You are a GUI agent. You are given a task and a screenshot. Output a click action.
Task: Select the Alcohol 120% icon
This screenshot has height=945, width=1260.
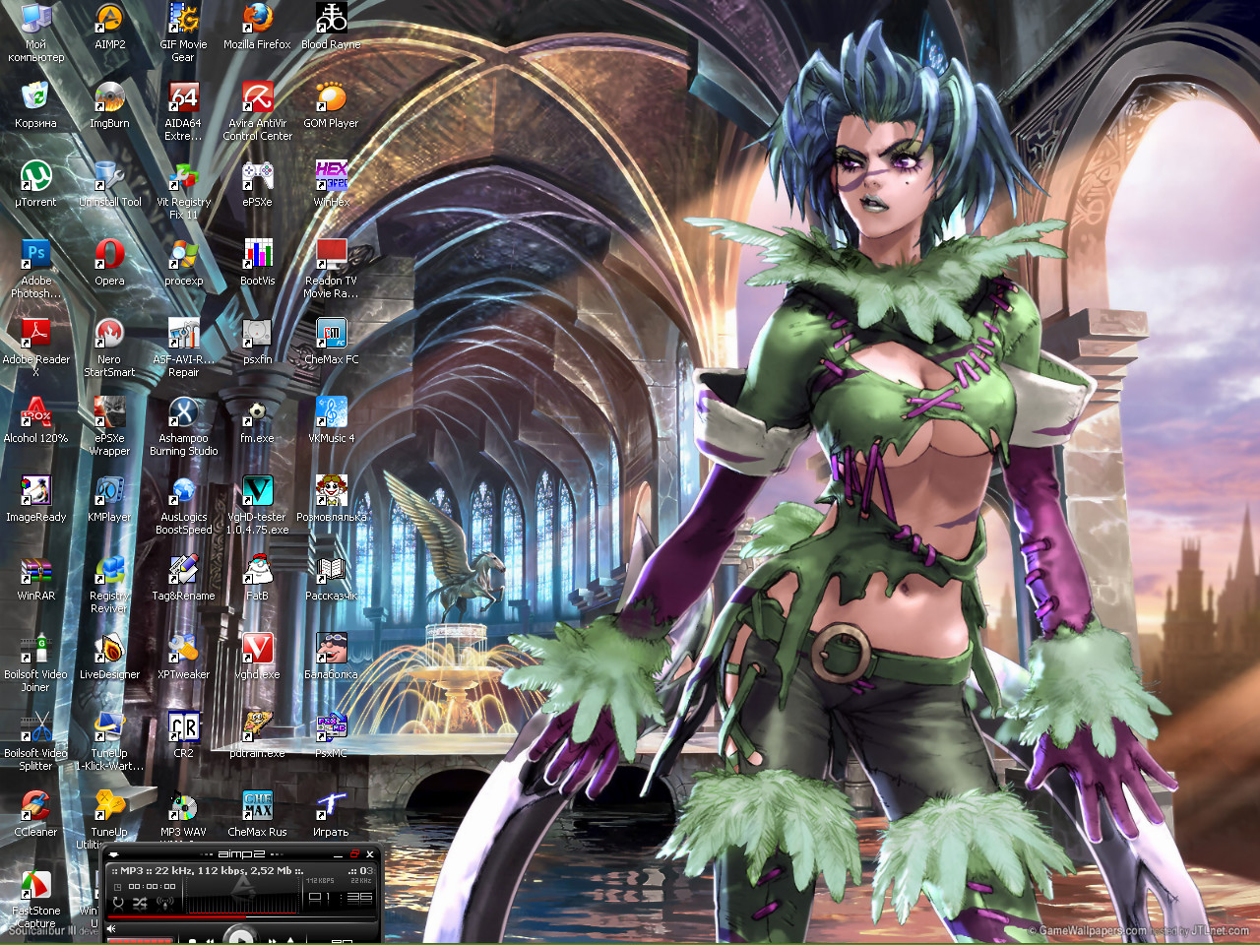tap(35, 412)
